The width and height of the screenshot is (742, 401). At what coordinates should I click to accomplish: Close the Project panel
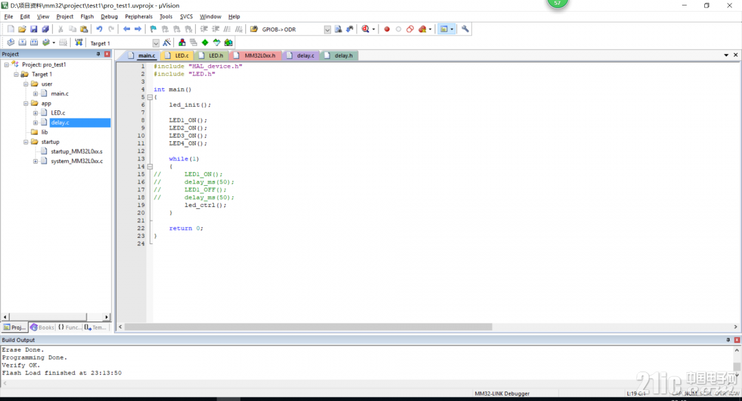[x=107, y=54]
